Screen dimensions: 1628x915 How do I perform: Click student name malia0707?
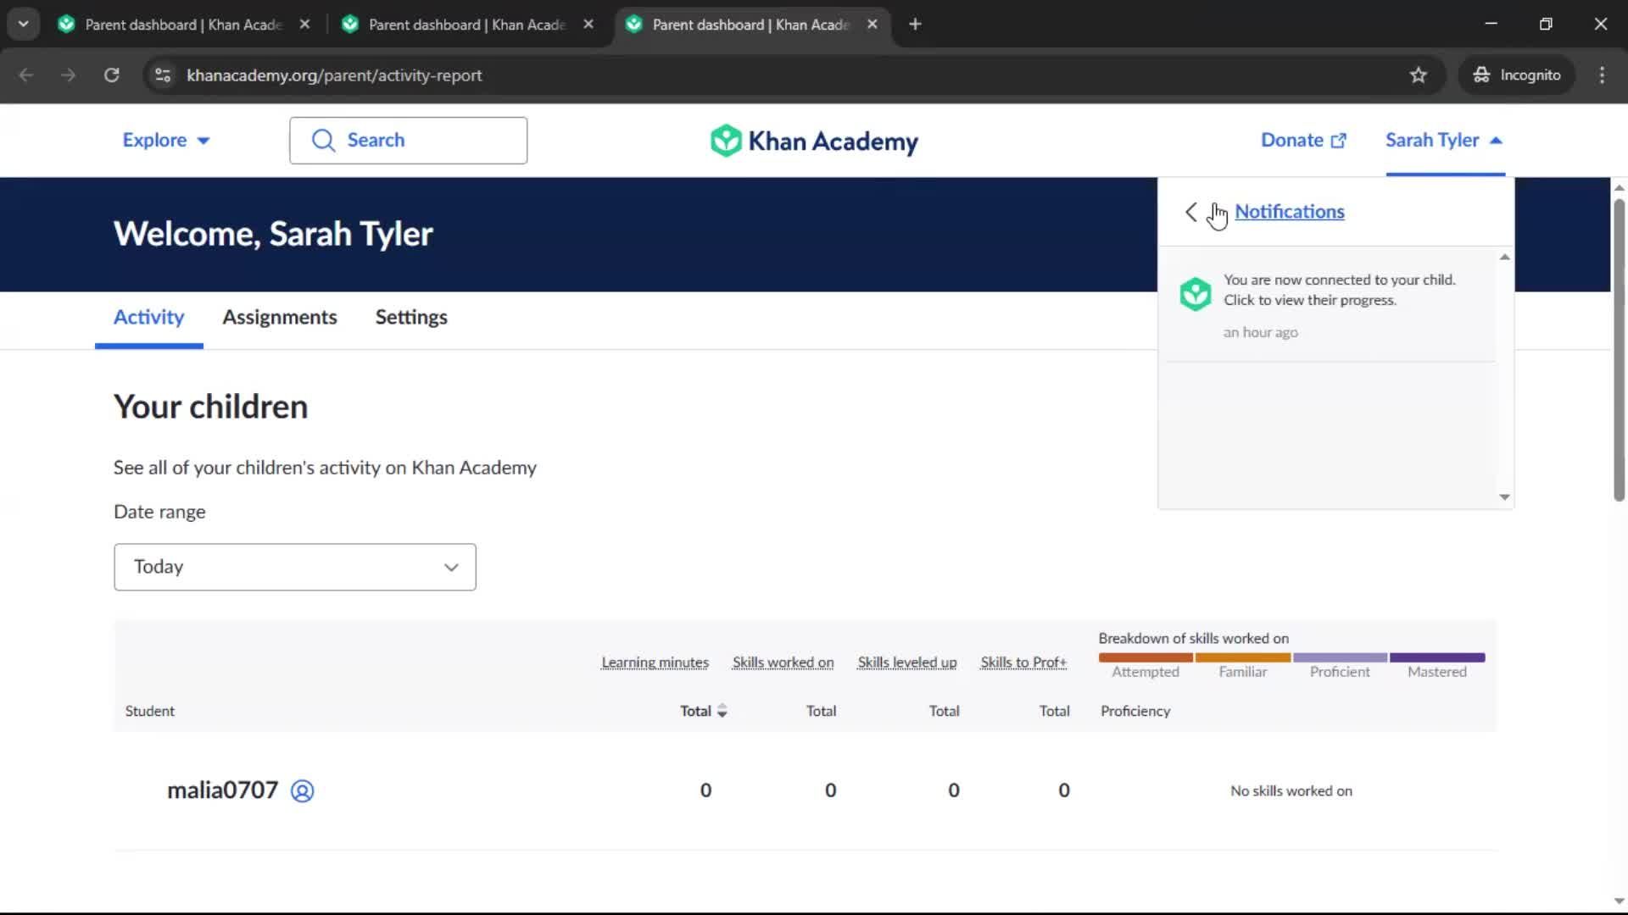click(x=222, y=790)
